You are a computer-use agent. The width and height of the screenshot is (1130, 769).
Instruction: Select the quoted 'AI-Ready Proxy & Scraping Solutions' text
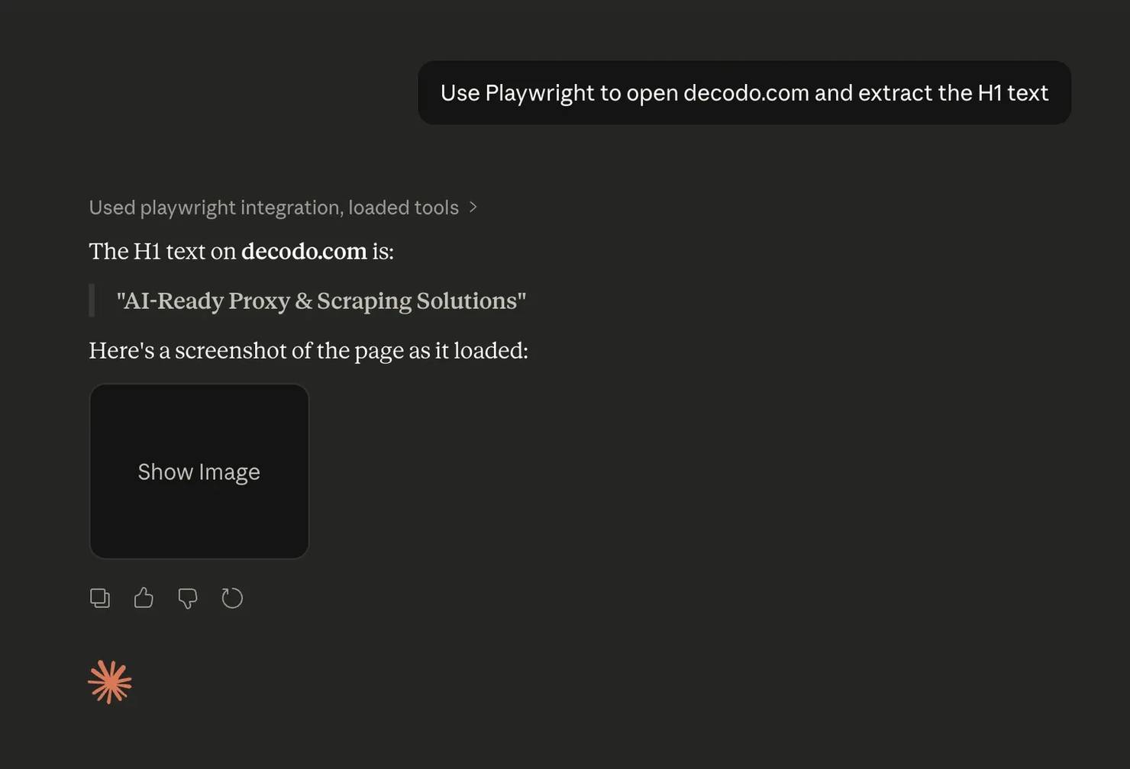pyautogui.click(x=321, y=301)
